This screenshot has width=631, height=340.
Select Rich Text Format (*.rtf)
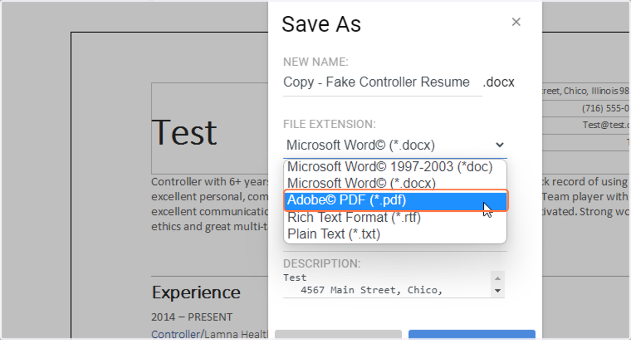(x=395, y=217)
